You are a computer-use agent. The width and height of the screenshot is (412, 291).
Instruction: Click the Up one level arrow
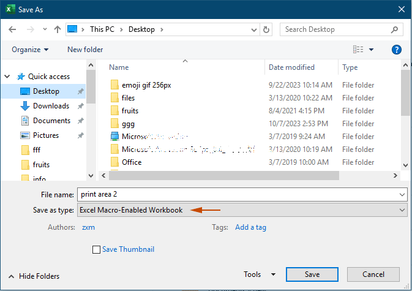57,29
